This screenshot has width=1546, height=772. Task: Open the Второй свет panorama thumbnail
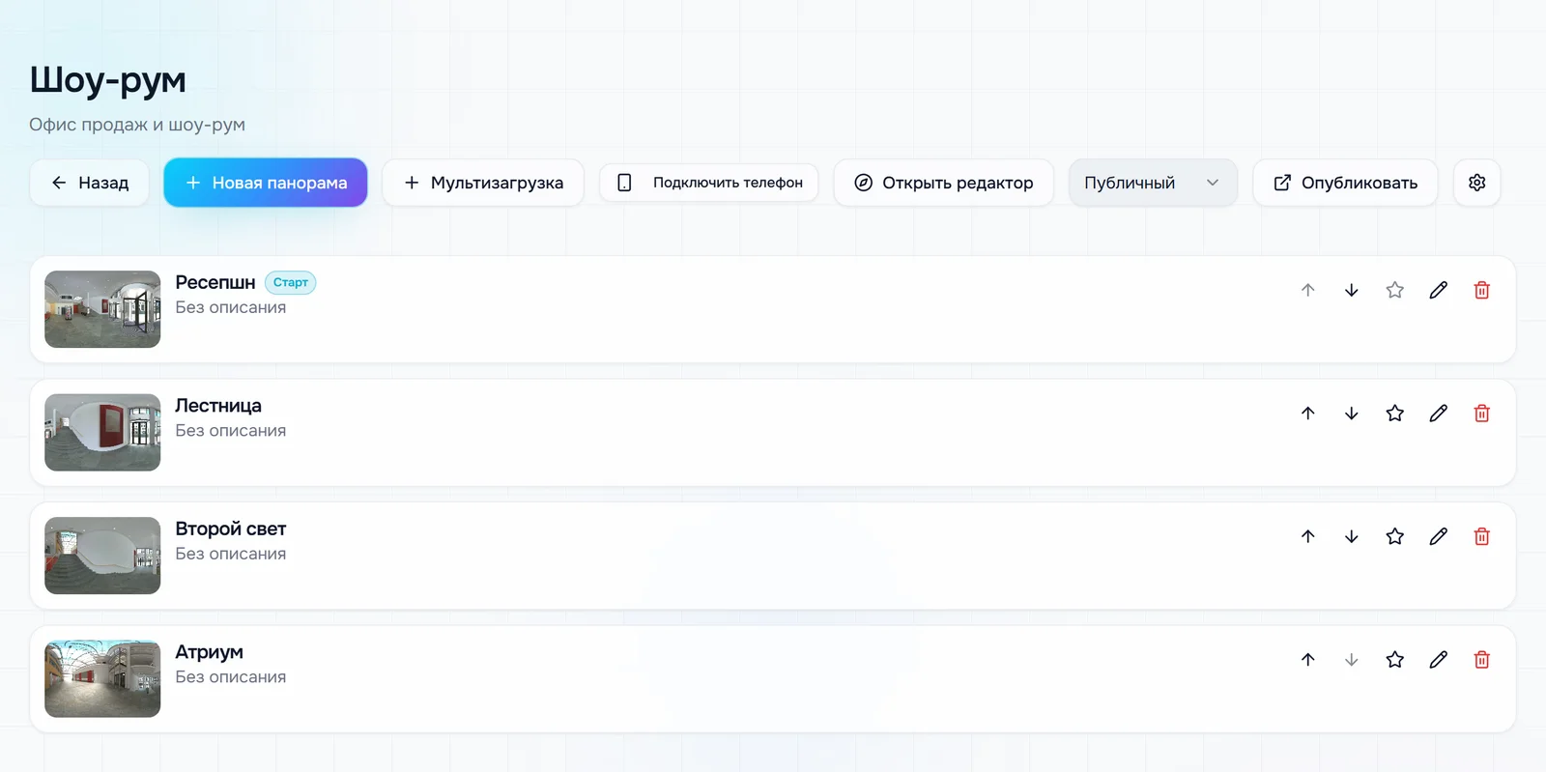click(102, 556)
